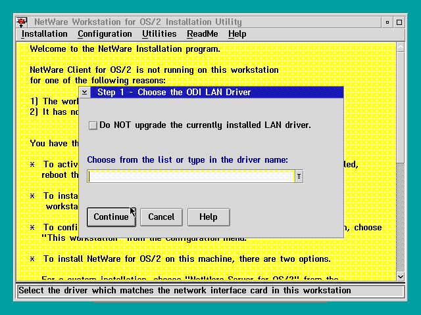Click into the driver name input field
The height and width of the screenshot is (315, 421).
(191, 177)
